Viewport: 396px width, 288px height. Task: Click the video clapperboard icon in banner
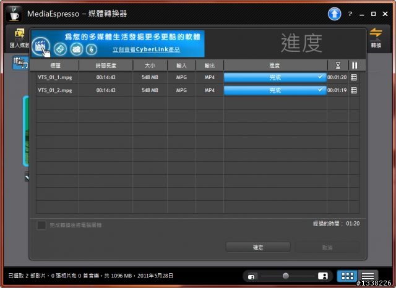click(41, 47)
